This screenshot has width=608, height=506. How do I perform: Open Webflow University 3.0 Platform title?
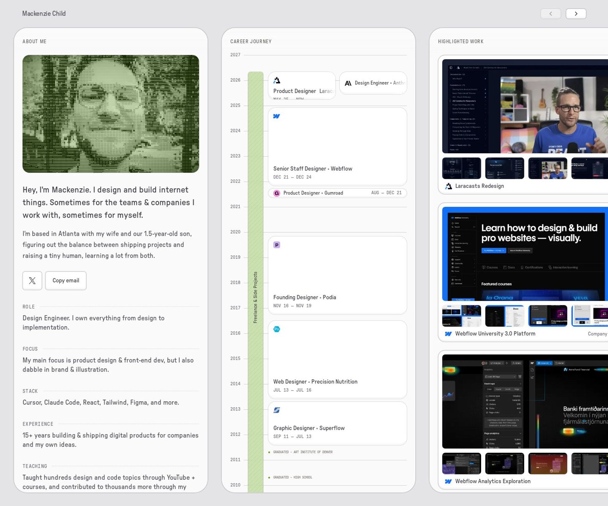[495, 334]
